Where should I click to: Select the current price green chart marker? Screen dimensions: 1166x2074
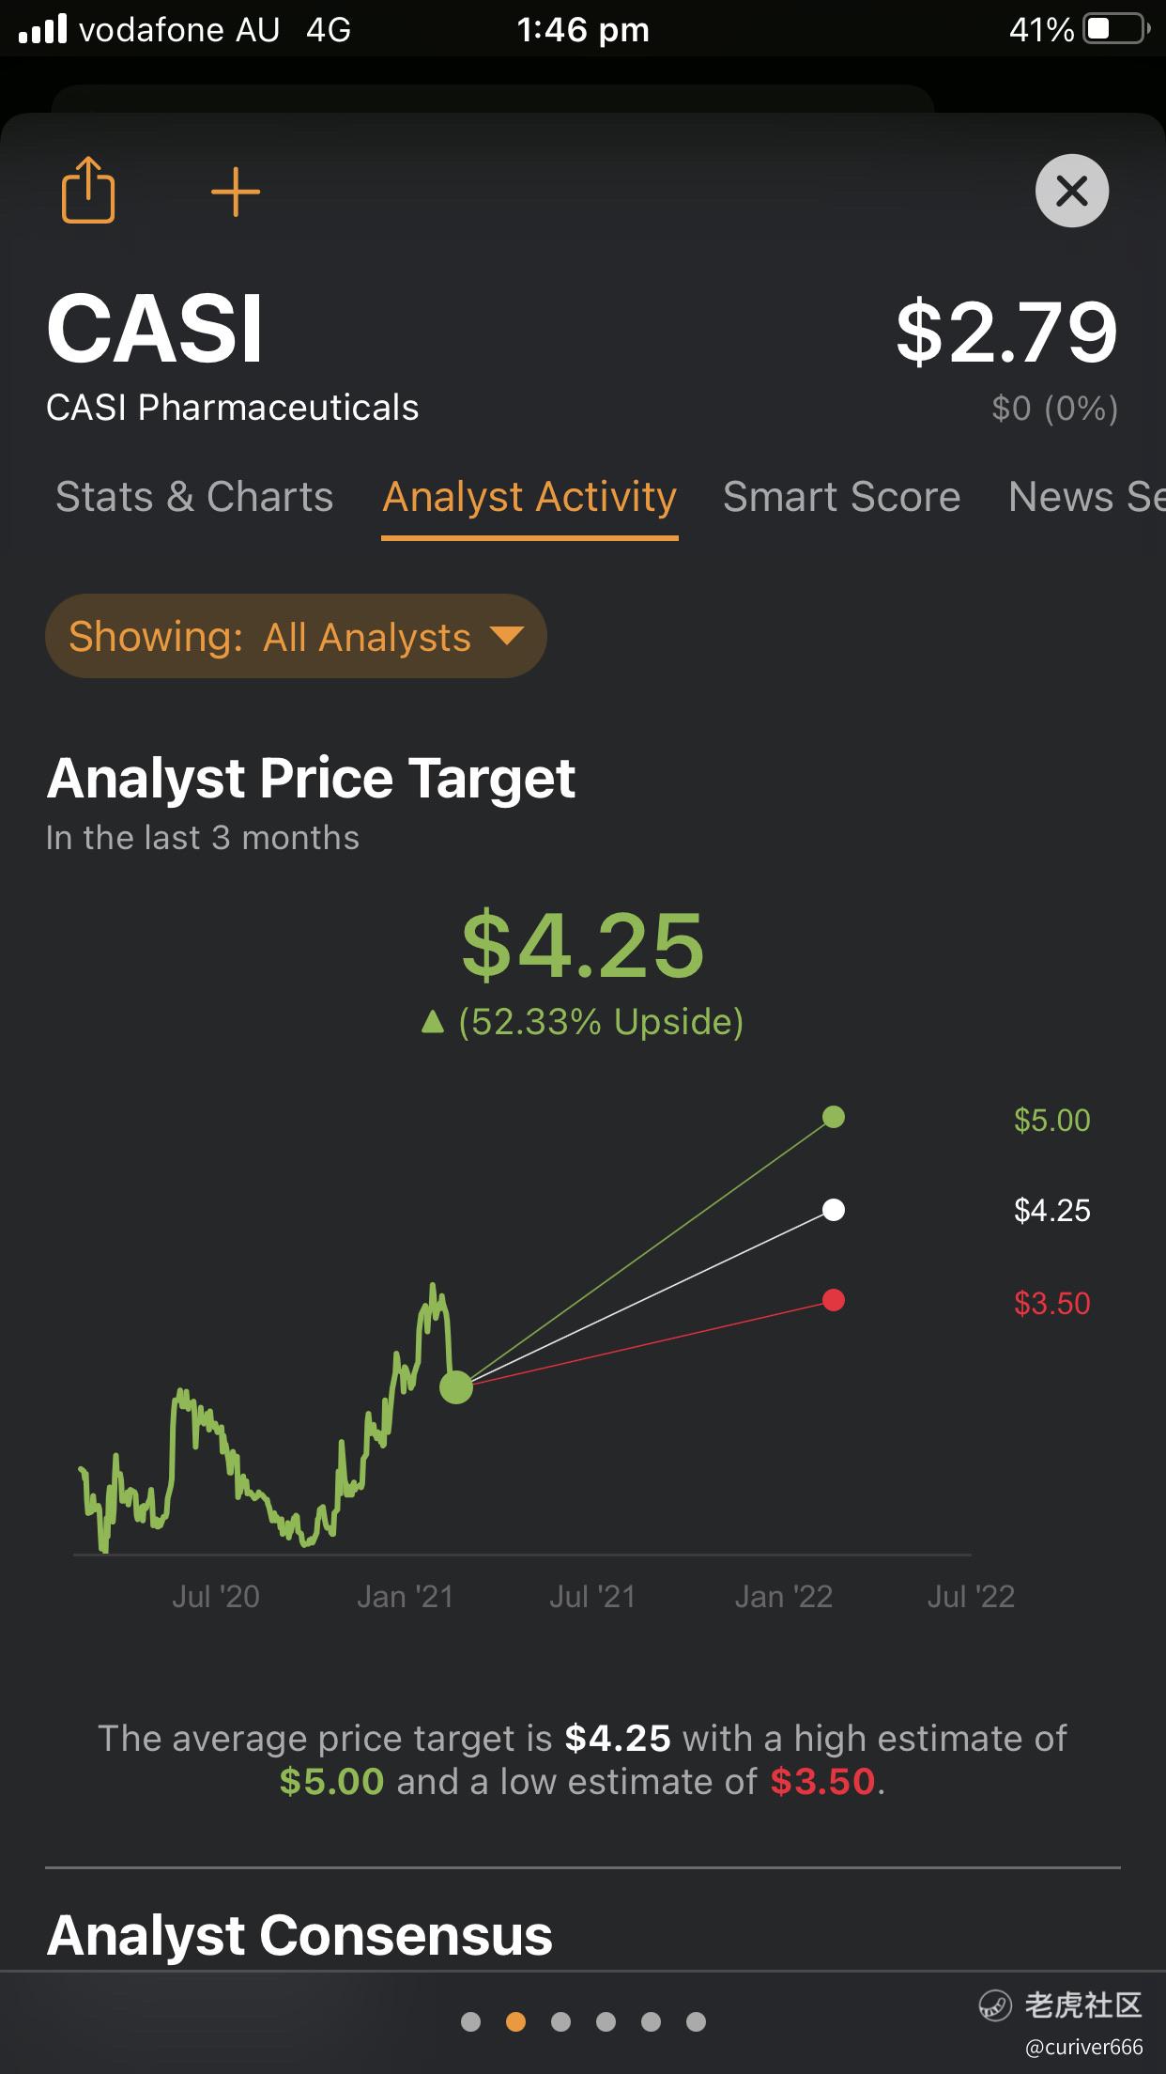(x=456, y=1386)
